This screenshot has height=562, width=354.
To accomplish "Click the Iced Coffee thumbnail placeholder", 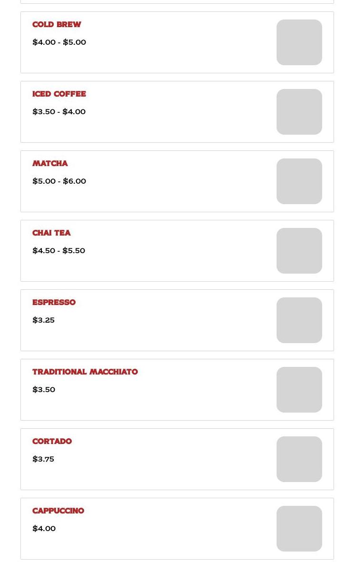I will (x=299, y=112).
